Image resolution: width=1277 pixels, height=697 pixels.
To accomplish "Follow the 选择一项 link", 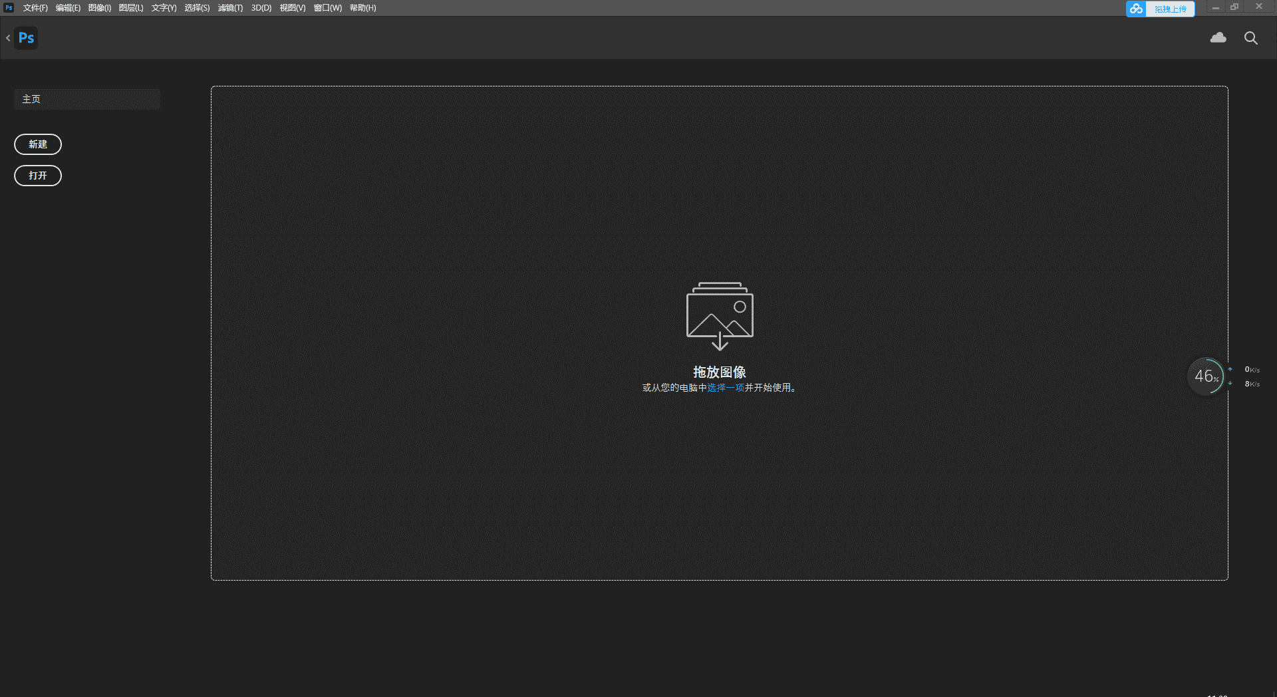I will tap(726, 388).
